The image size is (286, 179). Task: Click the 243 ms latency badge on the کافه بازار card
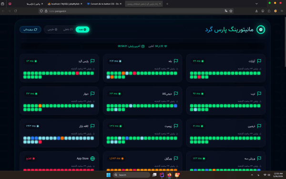coord(32,126)
